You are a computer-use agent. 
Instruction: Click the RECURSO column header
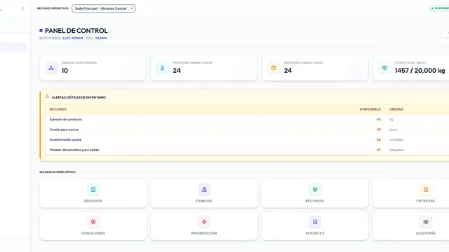pos(58,109)
